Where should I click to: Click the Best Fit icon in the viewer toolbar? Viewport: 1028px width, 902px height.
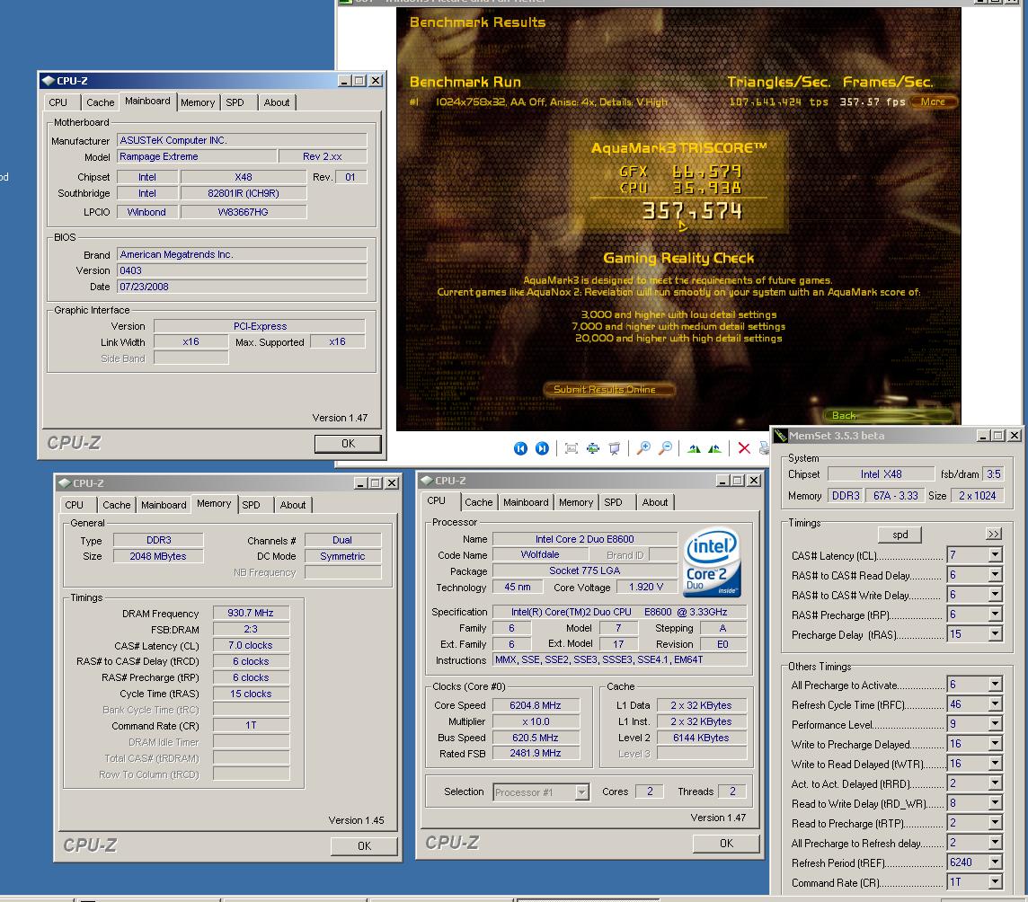pos(571,448)
